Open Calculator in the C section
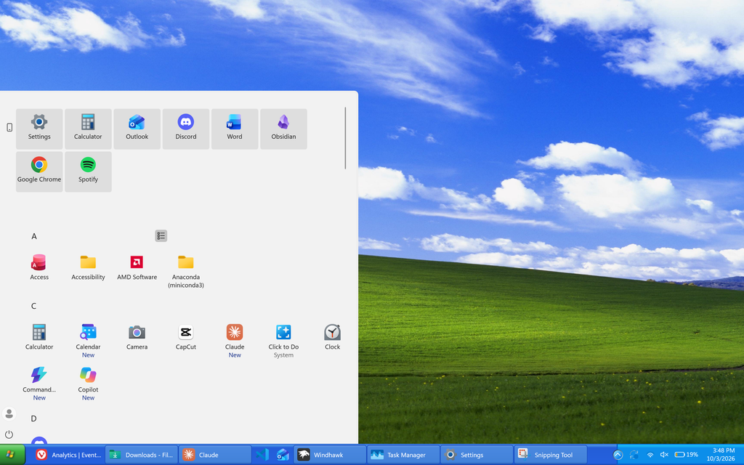 coord(39,337)
